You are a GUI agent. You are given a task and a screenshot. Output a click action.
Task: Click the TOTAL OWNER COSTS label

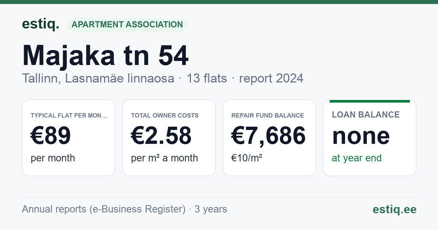pos(165,115)
